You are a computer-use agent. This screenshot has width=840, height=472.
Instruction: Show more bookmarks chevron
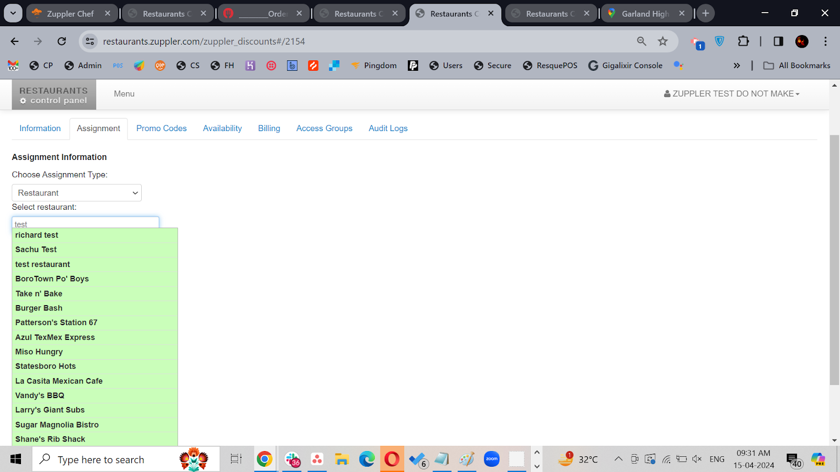[737, 66]
